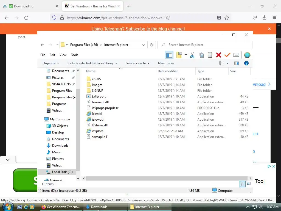Switch to details view icon at bottom
The height and width of the screenshot is (211, 281).
(243, 184)
